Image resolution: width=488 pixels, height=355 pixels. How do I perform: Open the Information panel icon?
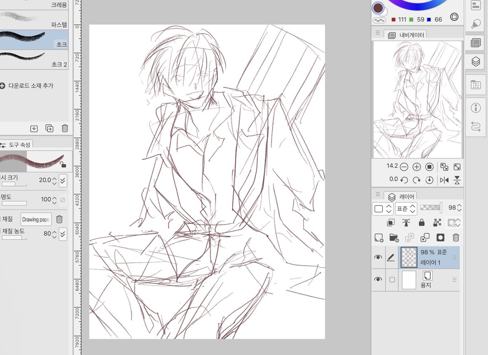click(475, 108)
